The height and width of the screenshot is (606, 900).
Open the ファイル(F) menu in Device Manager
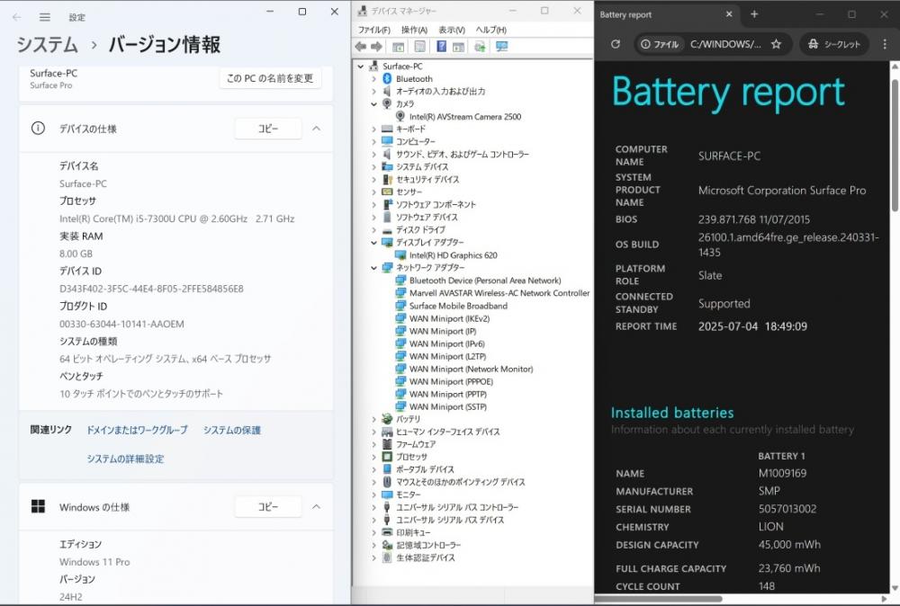374,30
